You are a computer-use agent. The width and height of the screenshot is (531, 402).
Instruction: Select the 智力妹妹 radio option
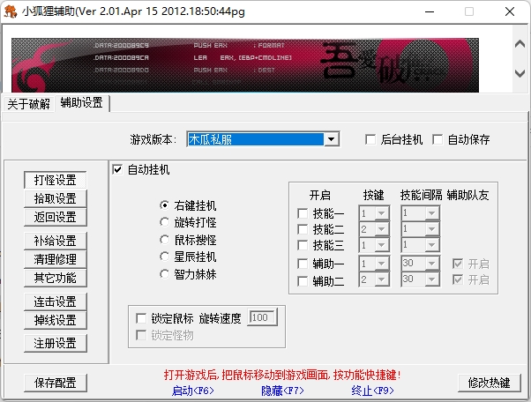point(164,274)
